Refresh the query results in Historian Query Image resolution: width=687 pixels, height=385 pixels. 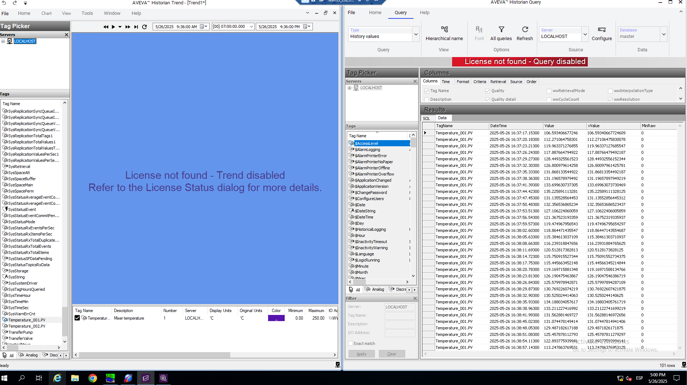pyautogui.click(x=525, y=34)
